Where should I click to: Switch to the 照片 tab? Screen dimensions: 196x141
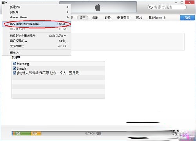(x=139, y=18)
